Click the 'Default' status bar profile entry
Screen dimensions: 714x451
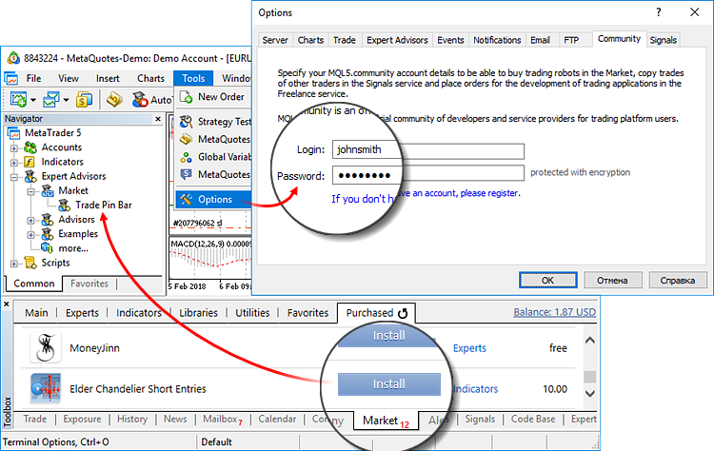216,441
